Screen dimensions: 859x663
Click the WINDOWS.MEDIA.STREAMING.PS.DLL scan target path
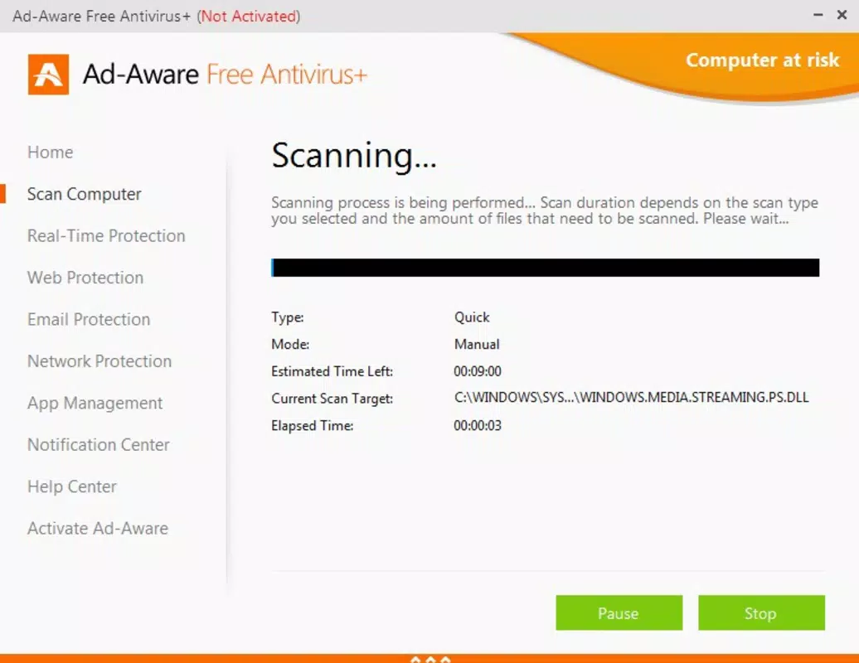(x=631, y=398)
